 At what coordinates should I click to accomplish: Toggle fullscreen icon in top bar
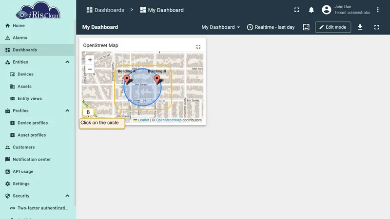point(297,10)
